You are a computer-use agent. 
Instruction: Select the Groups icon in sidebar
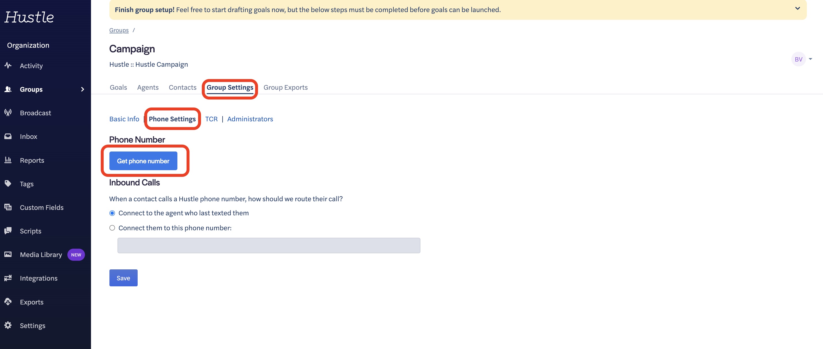[x=8, y=89]
